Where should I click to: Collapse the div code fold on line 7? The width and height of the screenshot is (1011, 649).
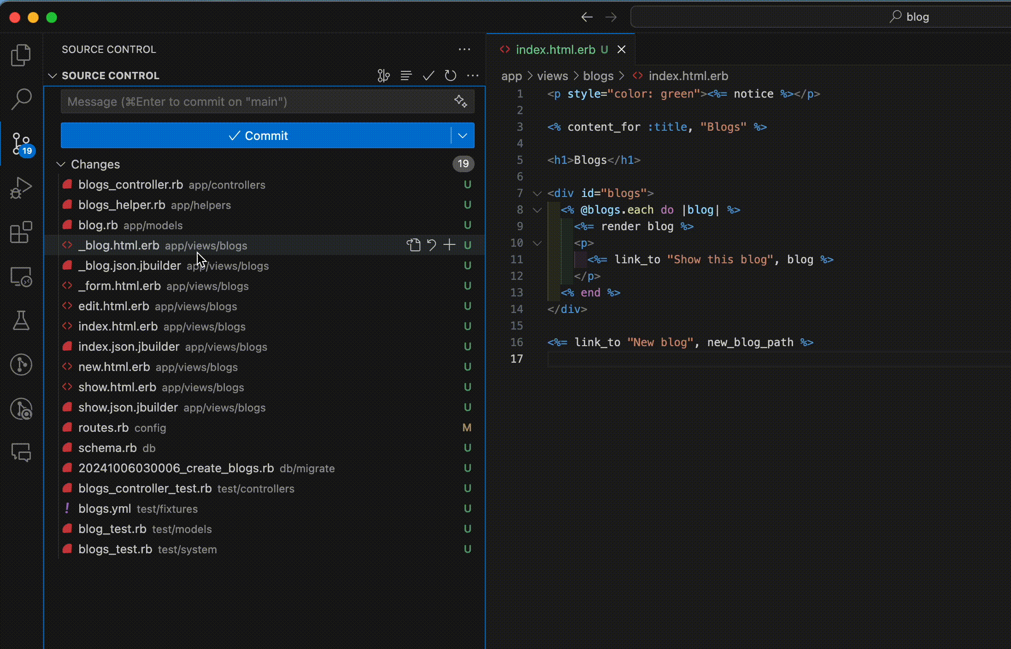537,193
